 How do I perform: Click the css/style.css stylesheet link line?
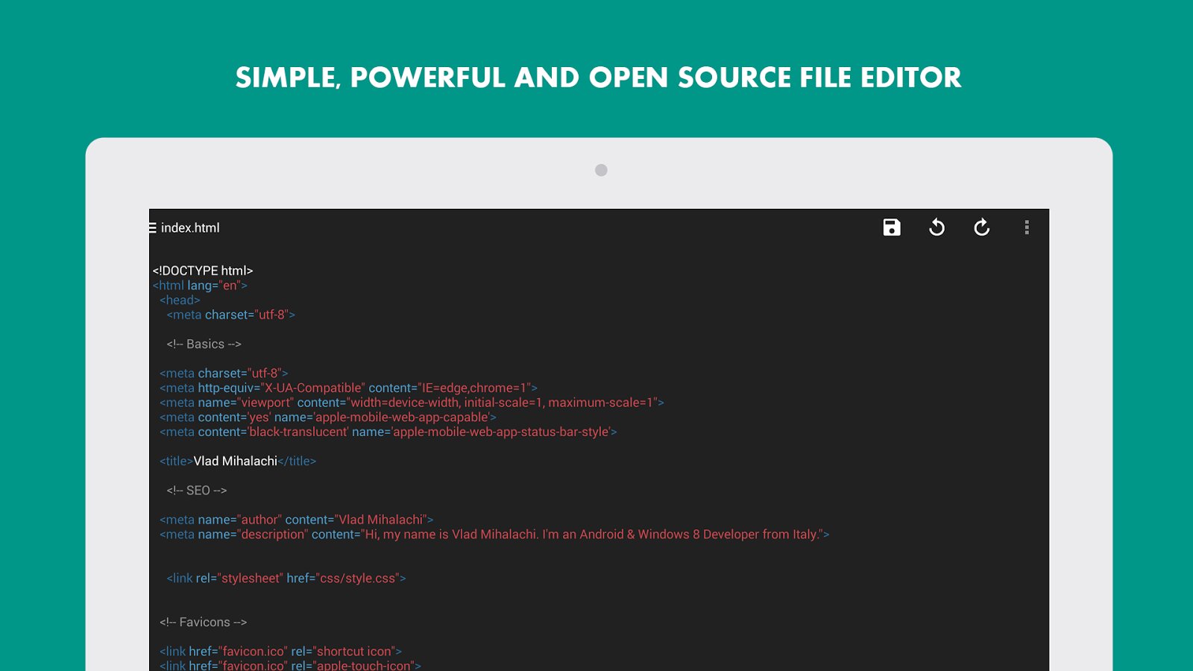286,579
